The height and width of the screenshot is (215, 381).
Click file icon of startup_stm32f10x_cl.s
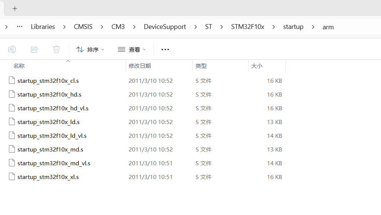point(12,80)
